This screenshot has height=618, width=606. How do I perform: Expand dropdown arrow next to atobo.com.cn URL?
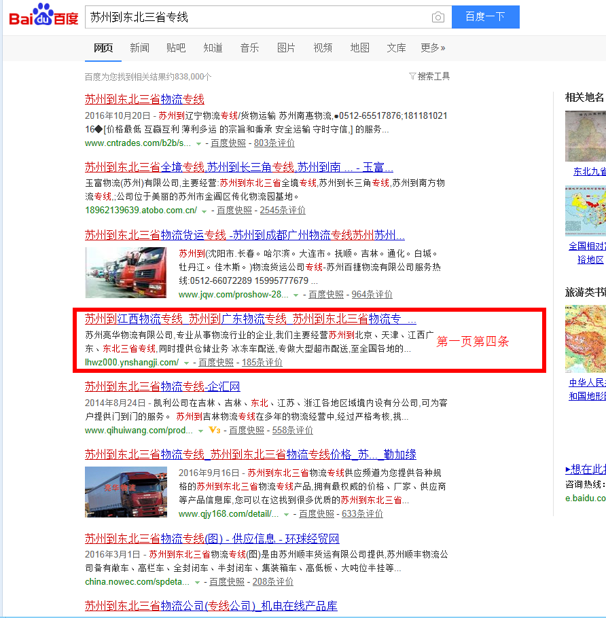(204, 211)
